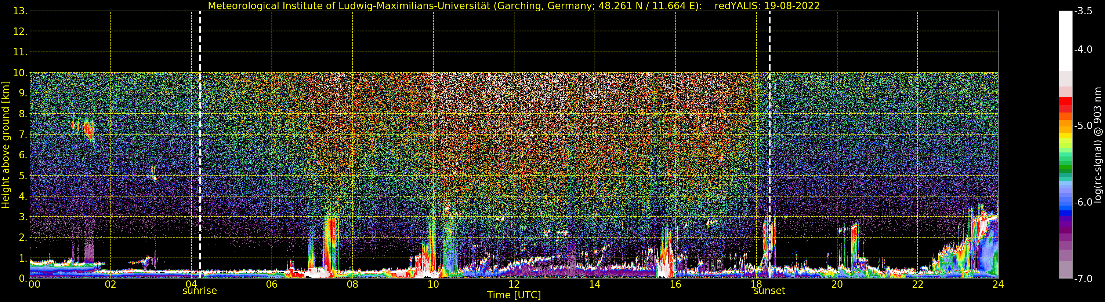The width and height of the screenshot is (1105, 302).
Task: Click the '-5.0' colorbar tick value
Action: coord(1083,125)
